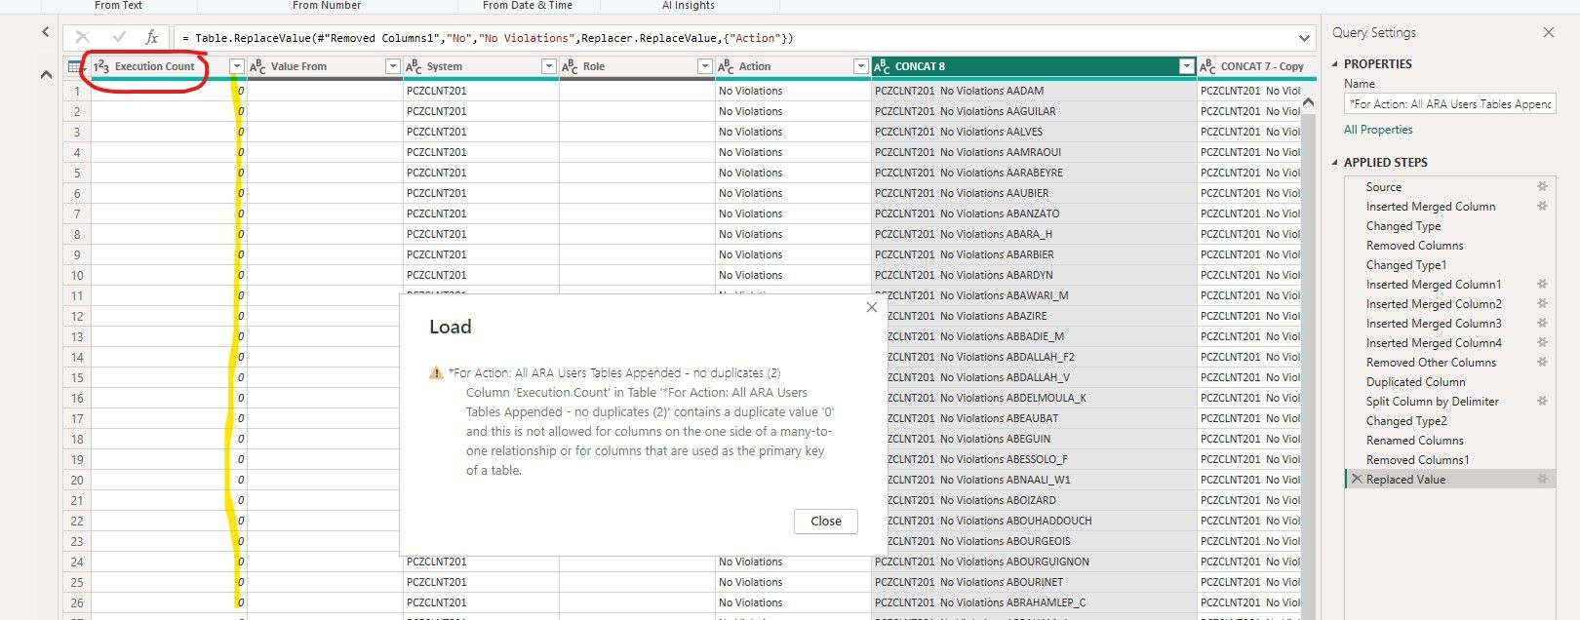Change data type icon of CONCAT 8 column
Viewport: 1580px width, 620px height.
882,66
